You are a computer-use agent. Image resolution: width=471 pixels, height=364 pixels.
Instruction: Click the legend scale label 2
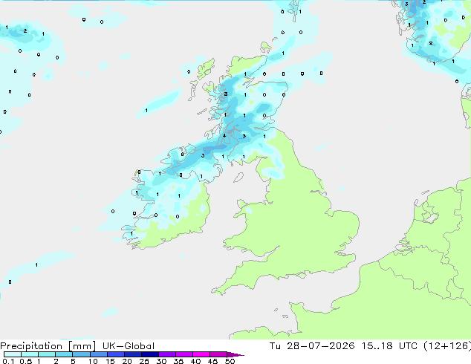(56, 361)
